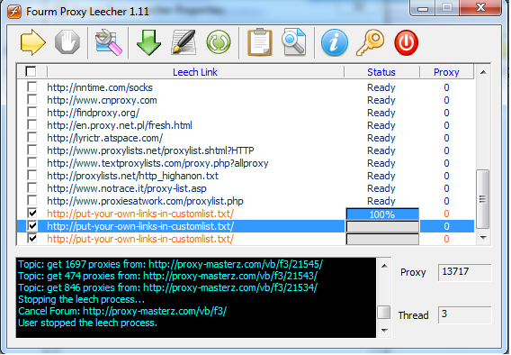Show info via the blue i icon
The height and width of the screenshot is (355, 511).
335,42
